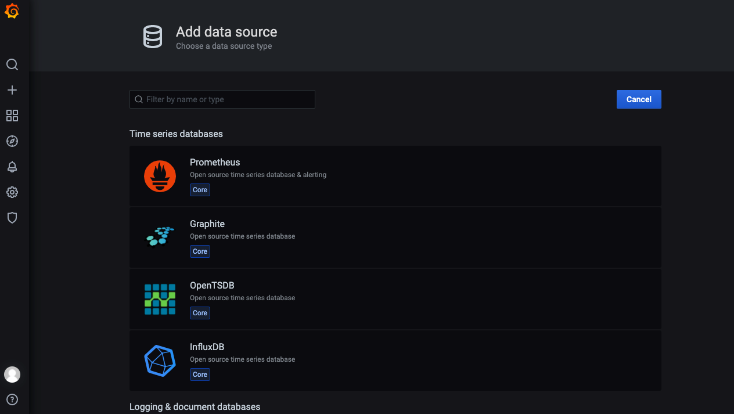Image resolution: width=734 pixels, height=414 pixels.
Task: Click the database icon in header
Action: (x=153, y=37)
